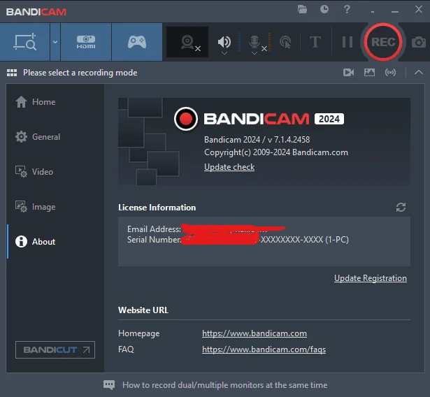This screenshot has width=430, height=397.
Task: Open the video list icon
Action: click(349, 73)
